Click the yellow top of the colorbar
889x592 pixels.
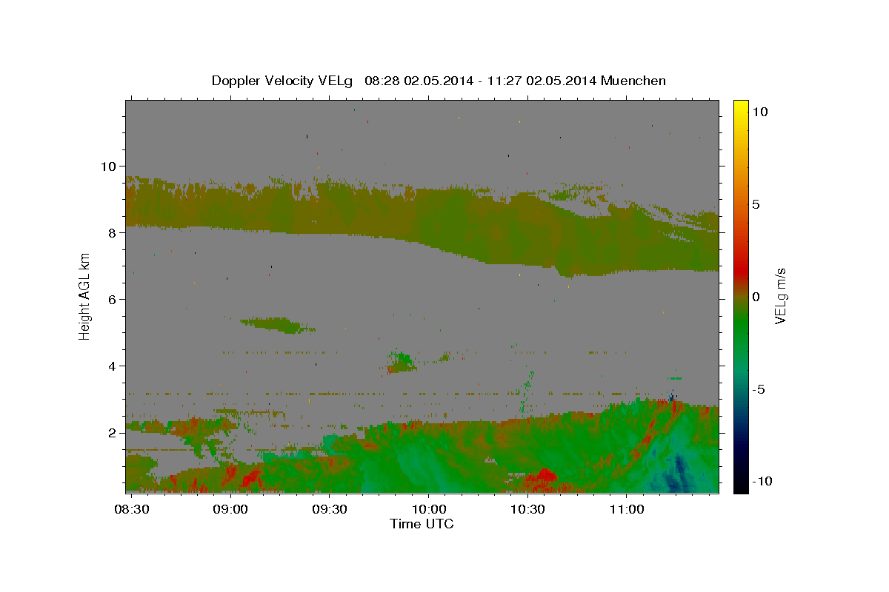coord(740,107)
